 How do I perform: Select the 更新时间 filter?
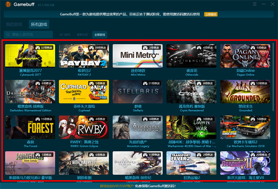82,35
